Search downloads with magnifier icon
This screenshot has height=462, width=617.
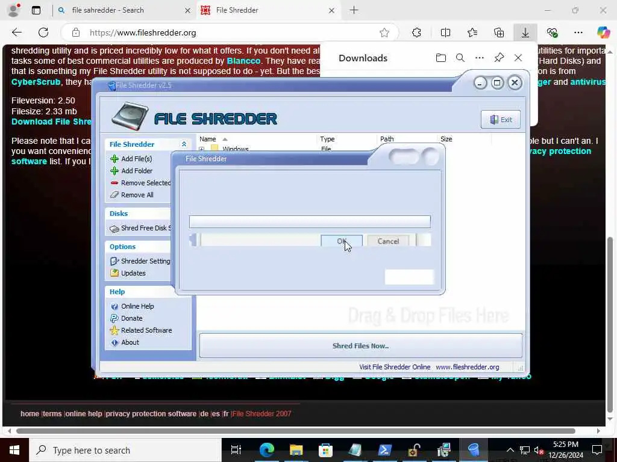point(460,58)
